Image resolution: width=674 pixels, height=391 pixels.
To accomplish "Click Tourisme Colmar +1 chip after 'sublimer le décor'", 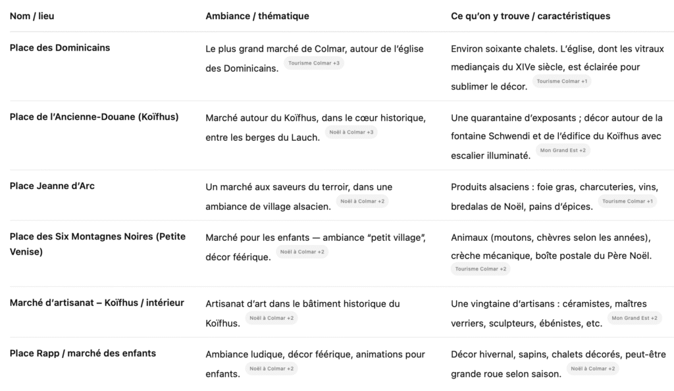I will point(561,82).
